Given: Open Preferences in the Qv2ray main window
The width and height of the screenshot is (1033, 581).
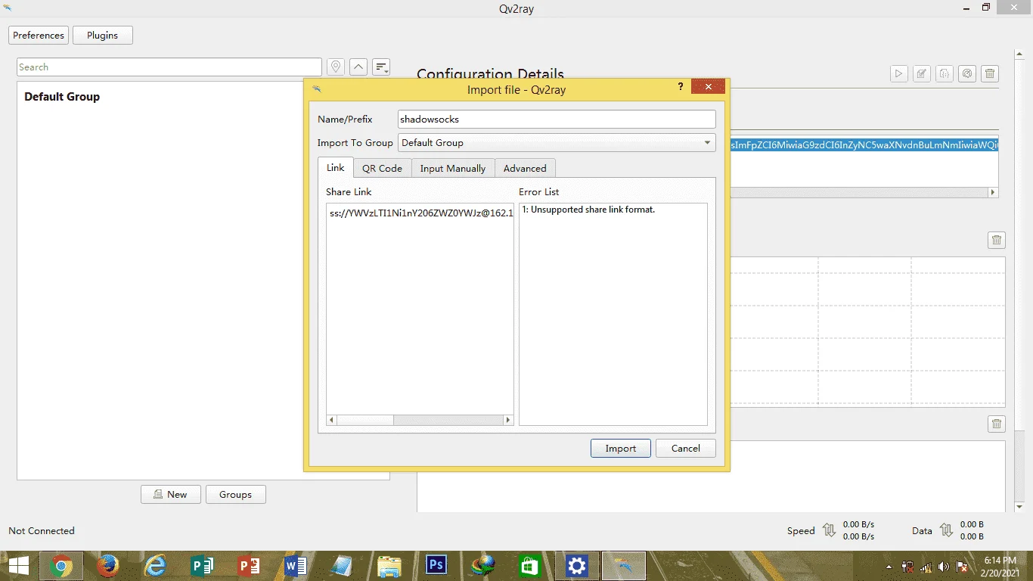Looking at the screenshot, I should [39, 35].
